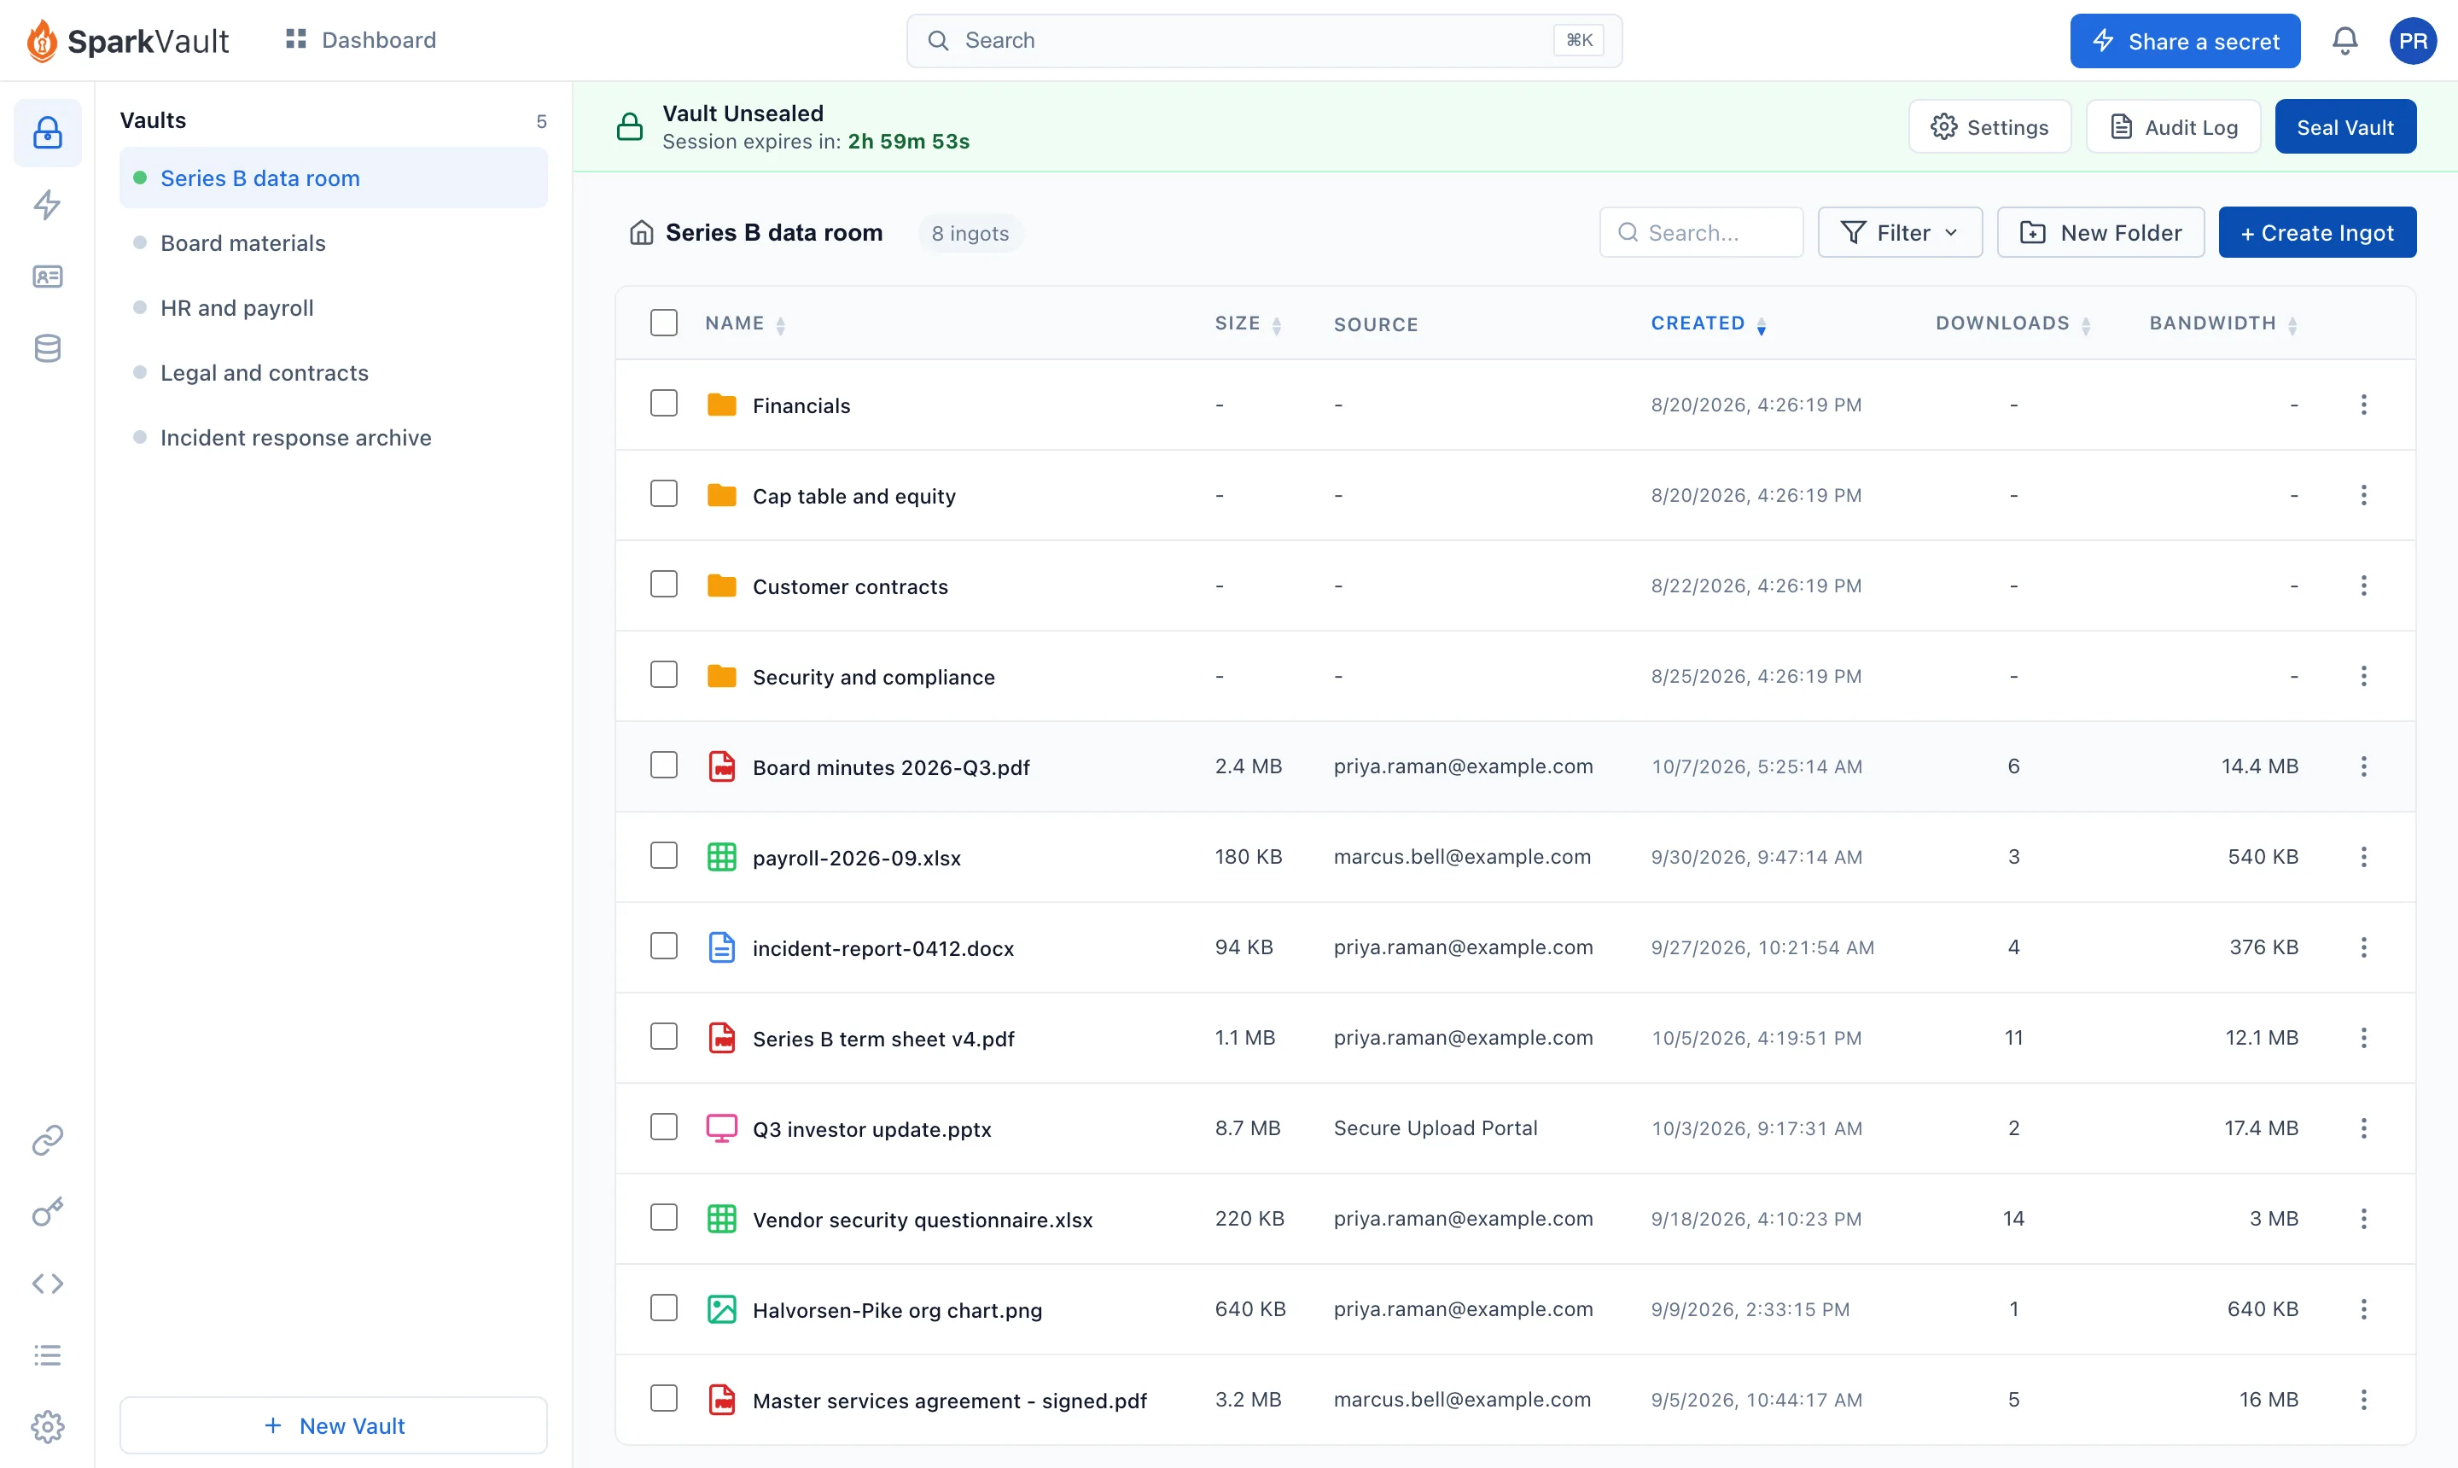Open the list sidebar icon
Image resolution: width=2458 pixels, height=1468 pixels.
click(48, 1355)
